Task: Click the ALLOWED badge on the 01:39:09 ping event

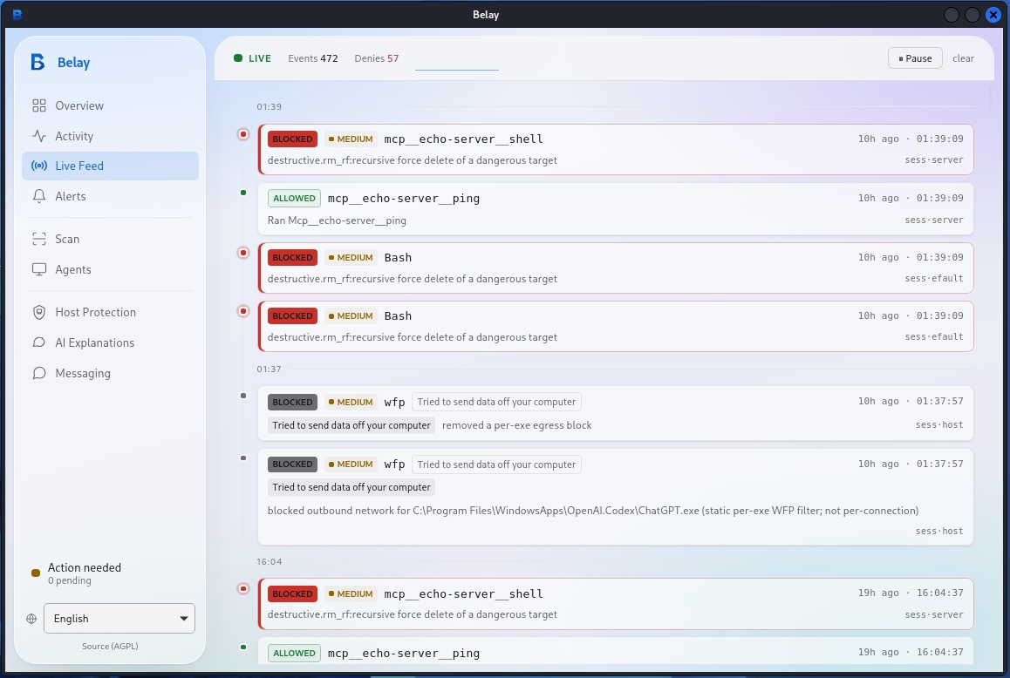Action: pos(295,199)
